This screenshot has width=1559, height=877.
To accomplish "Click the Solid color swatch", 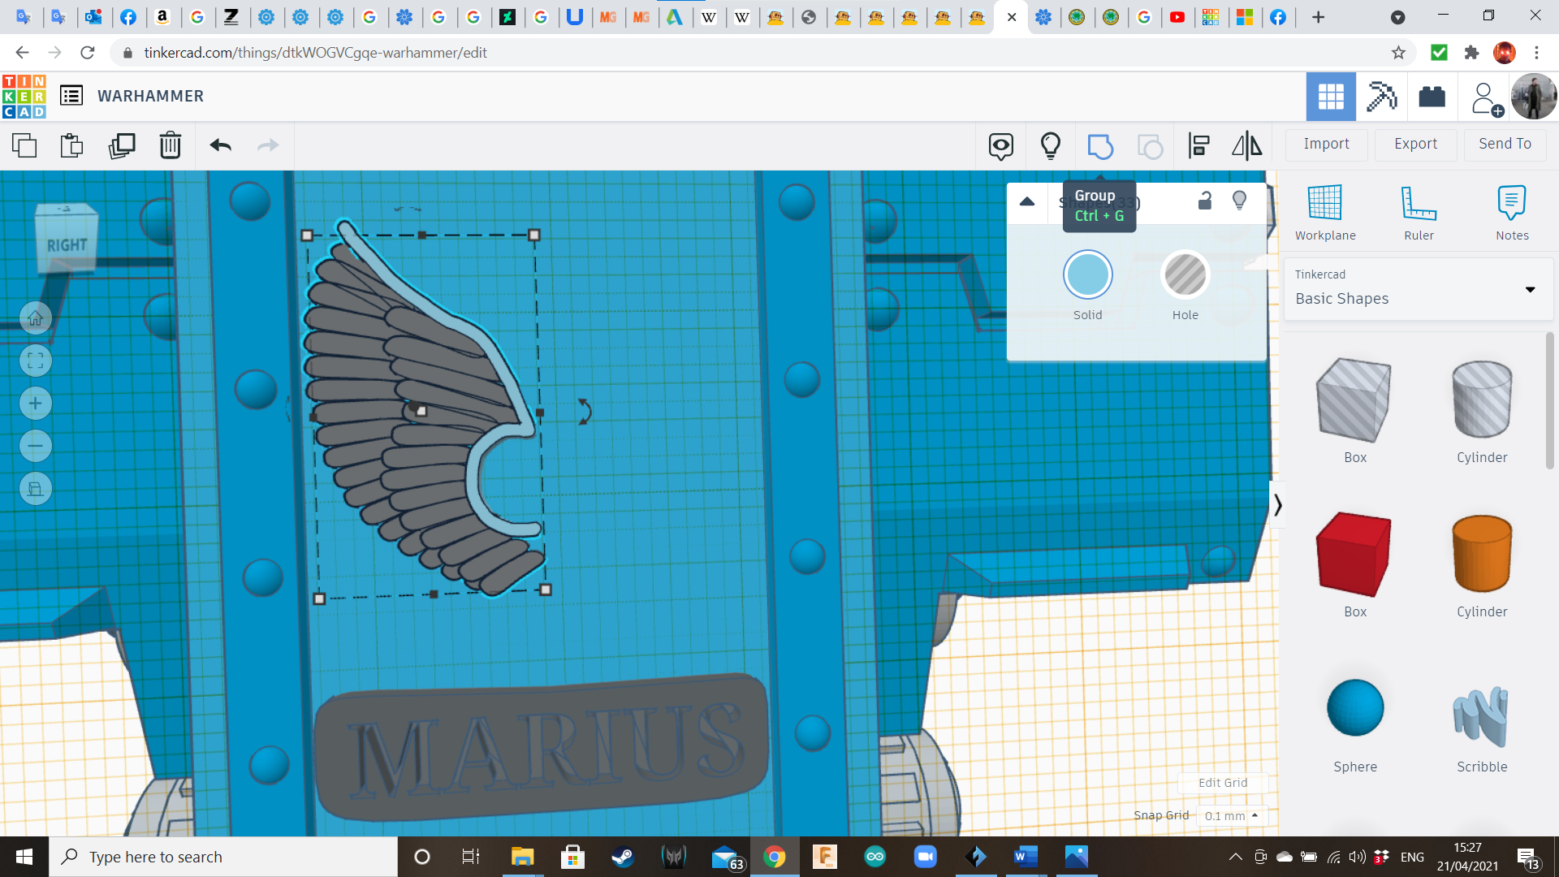I will click(1087, 275).
